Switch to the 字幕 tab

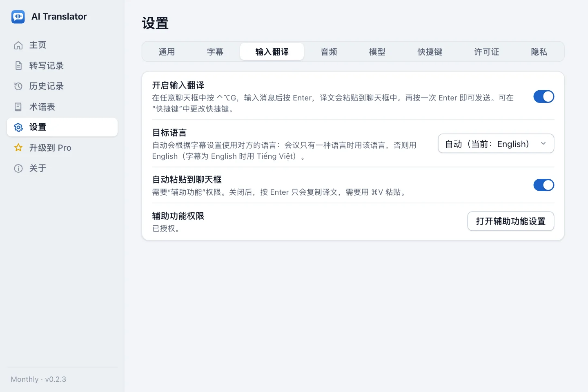coord(215,52)
